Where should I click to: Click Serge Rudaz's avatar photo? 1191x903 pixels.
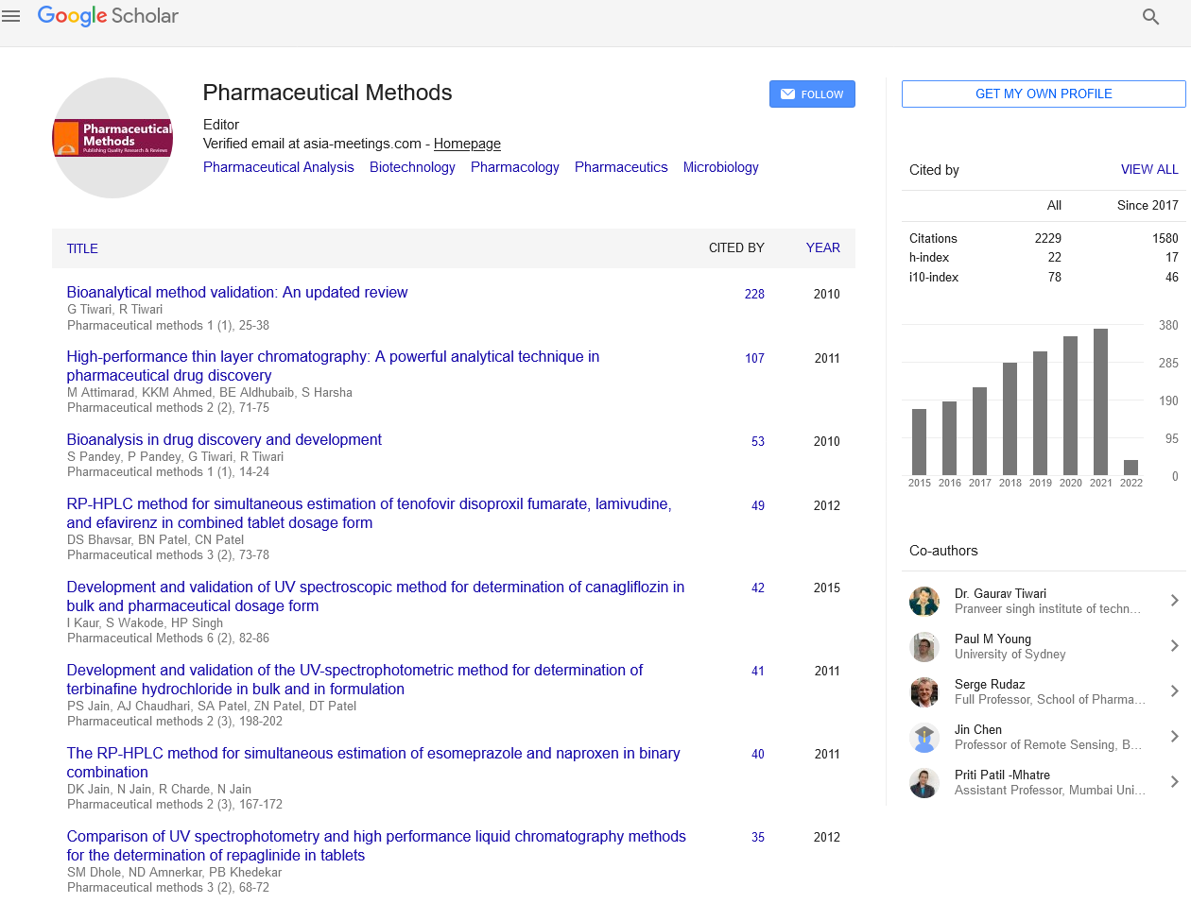click(x=923, y=692)
